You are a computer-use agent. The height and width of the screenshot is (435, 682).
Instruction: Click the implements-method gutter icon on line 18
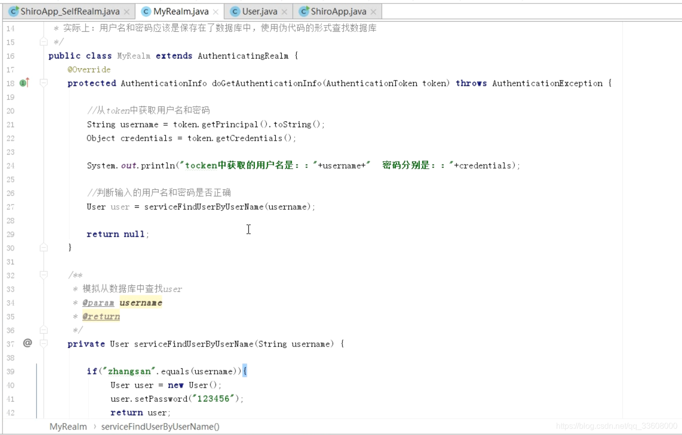coord(24,83)
